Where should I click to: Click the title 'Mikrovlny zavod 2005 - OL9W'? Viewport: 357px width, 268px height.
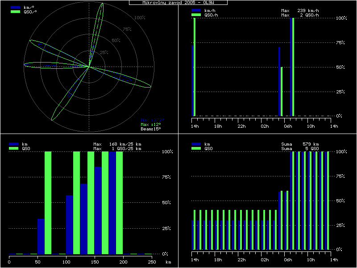[178, 3]
